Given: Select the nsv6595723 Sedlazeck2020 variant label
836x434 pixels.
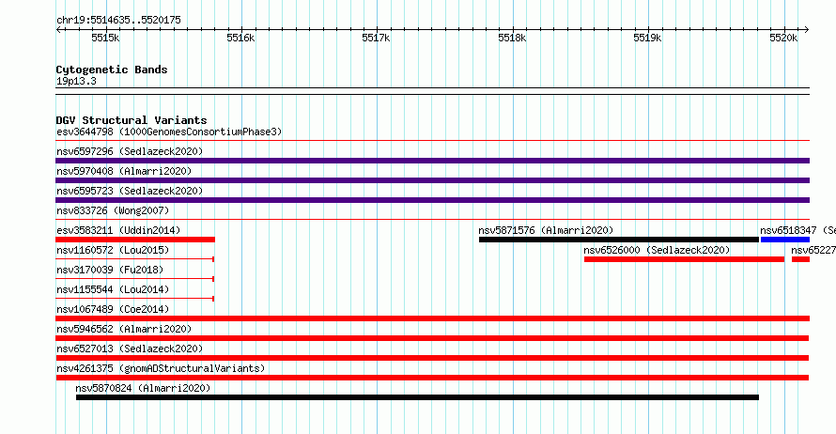Looking at the screenshot, I should click(130, 191).
